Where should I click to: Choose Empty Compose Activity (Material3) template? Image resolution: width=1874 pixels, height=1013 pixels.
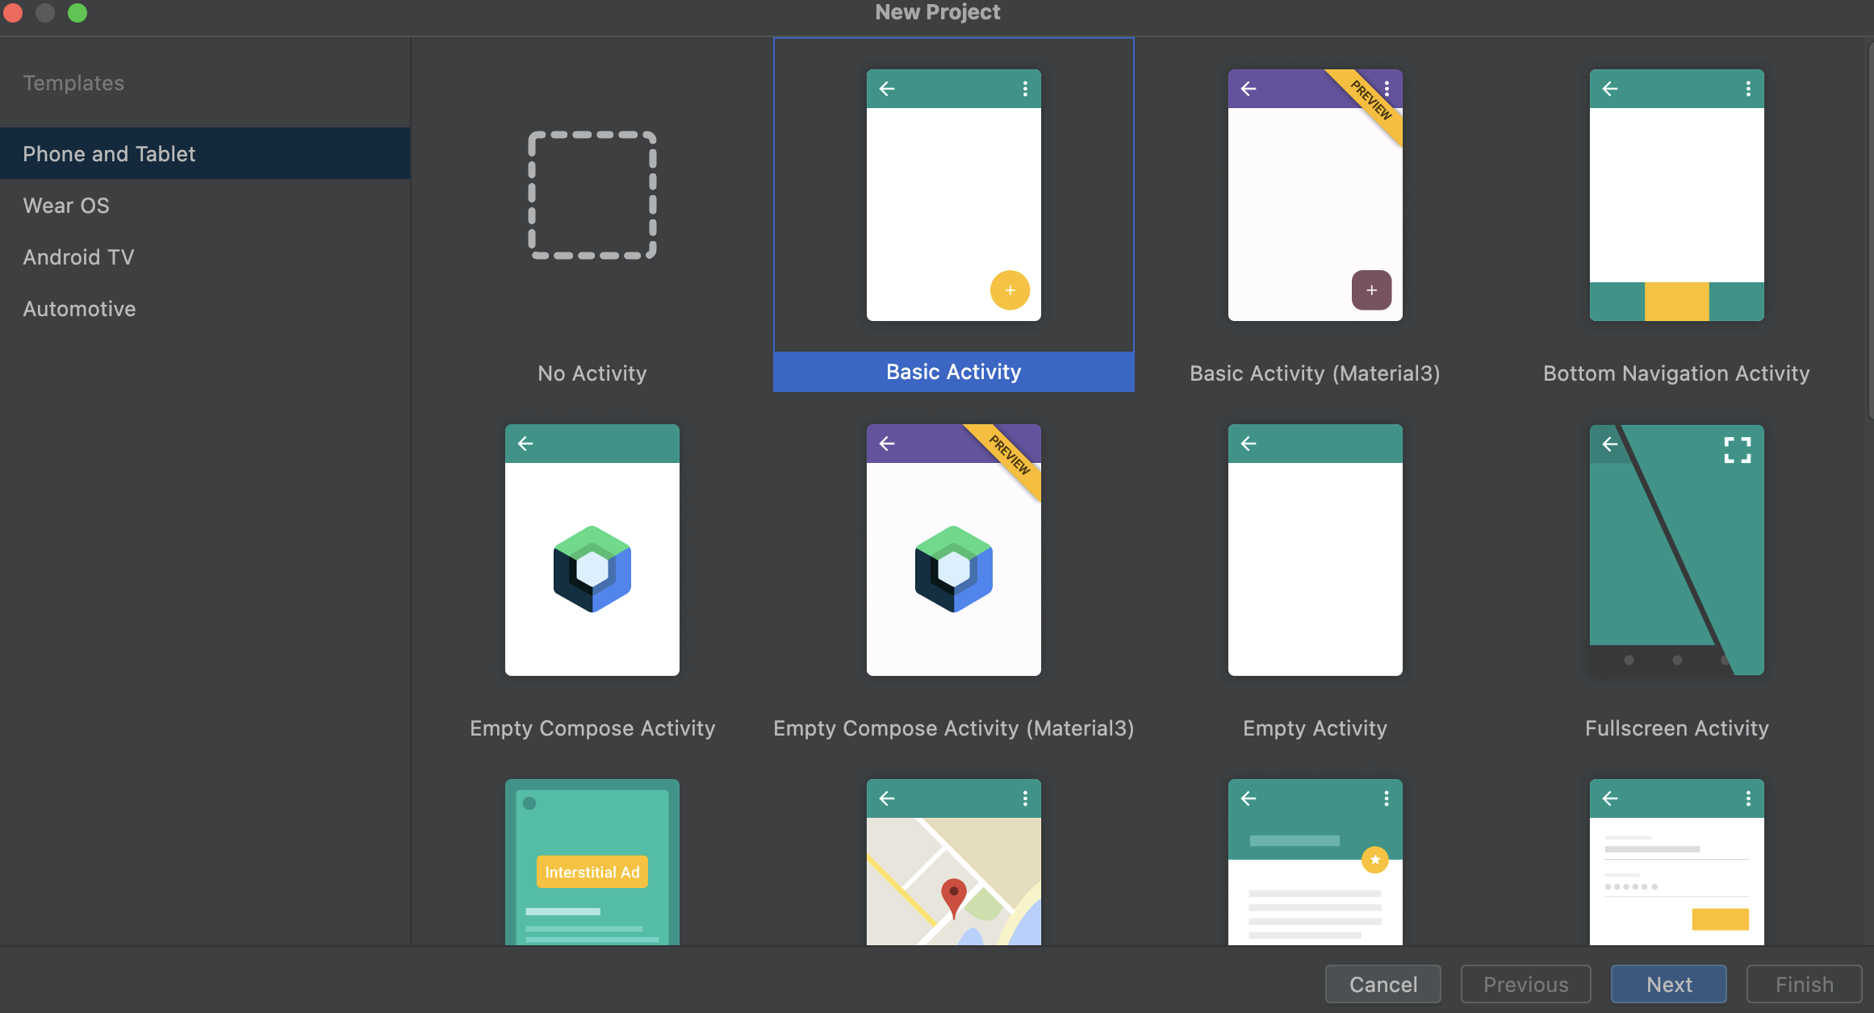click(953, 550)
